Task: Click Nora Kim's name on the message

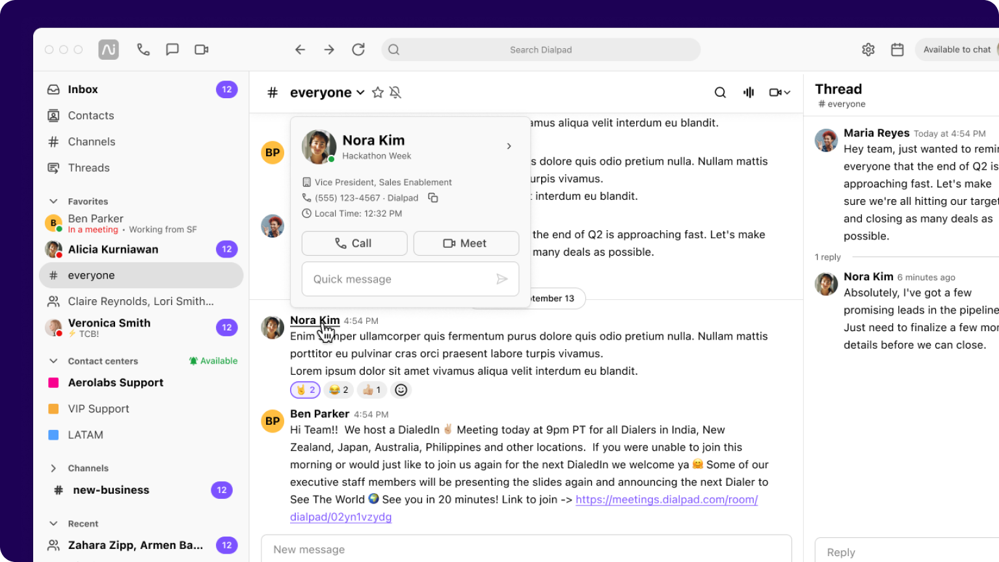Action: (x=315, y=320)
